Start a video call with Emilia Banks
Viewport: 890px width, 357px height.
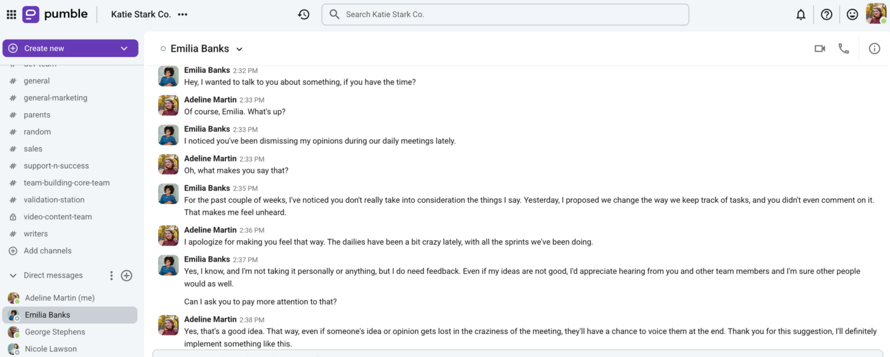pyautogui.click(x=819, y=48)
